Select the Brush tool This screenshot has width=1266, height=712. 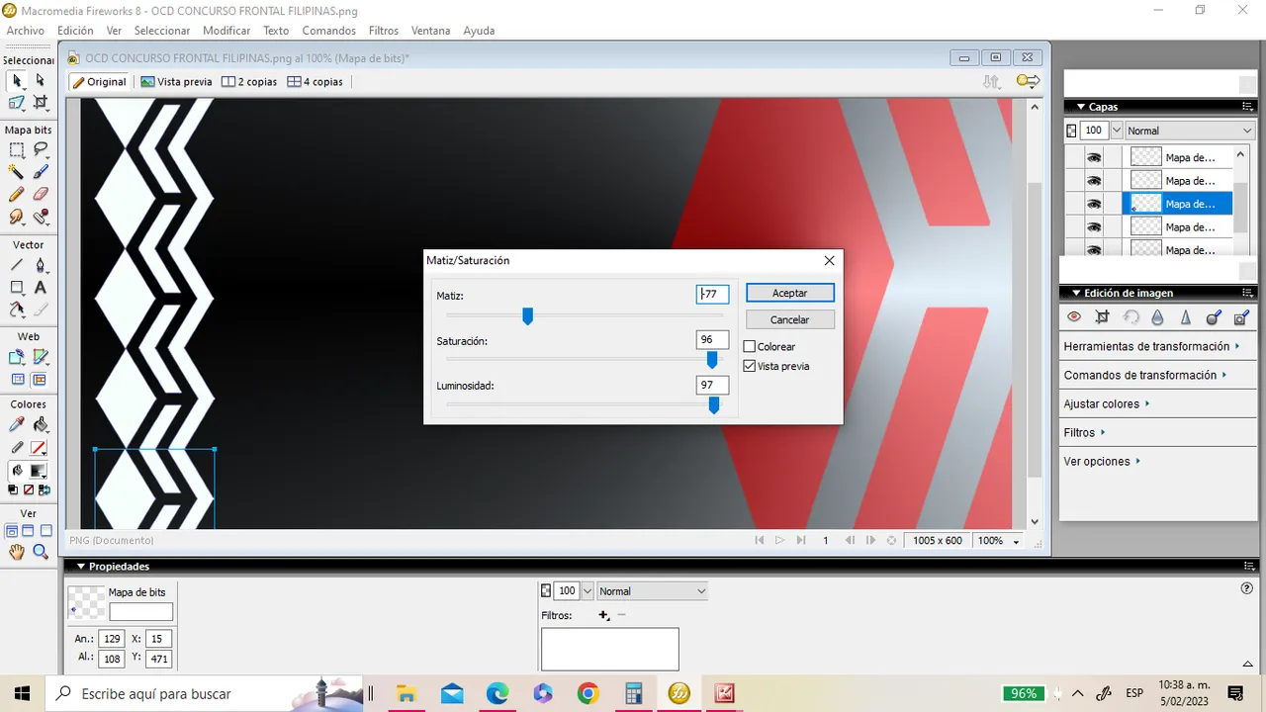click(x=41, y=172)
